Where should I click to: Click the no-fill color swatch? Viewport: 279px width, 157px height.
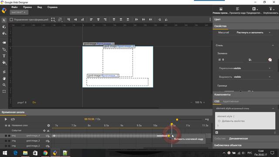click(270, 60)
